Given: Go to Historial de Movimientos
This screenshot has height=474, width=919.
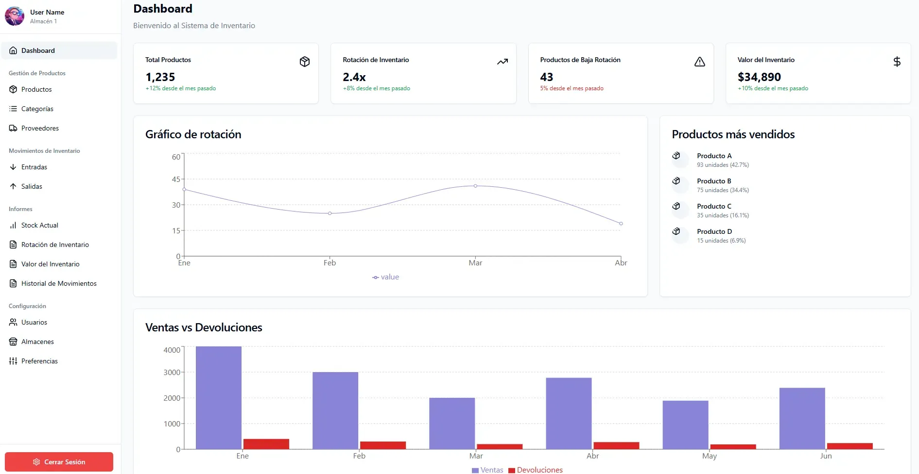Looking at the screenshot, I should click(x=58, y=283).
